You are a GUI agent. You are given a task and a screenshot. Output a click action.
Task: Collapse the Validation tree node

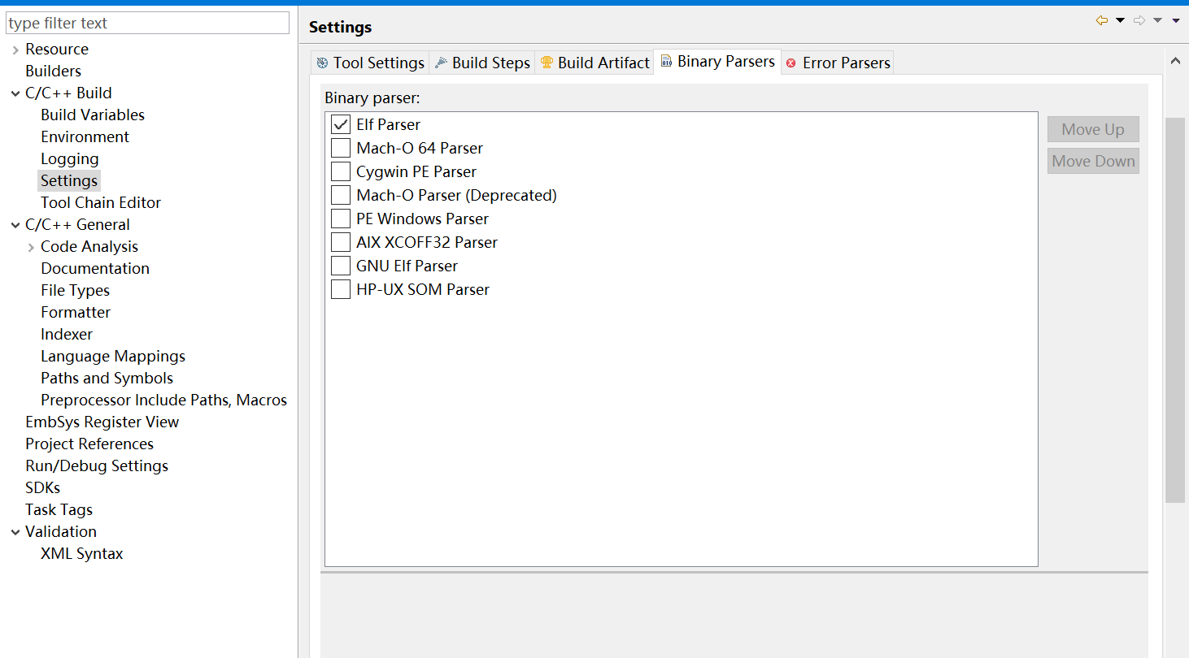pos(15,532)
